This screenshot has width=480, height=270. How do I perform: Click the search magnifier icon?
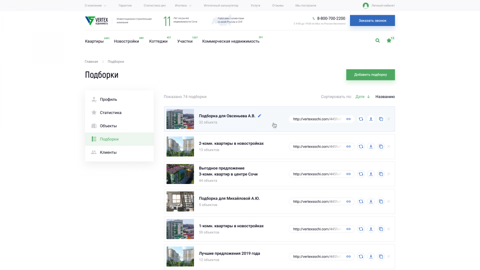click(x=378, y=40)
